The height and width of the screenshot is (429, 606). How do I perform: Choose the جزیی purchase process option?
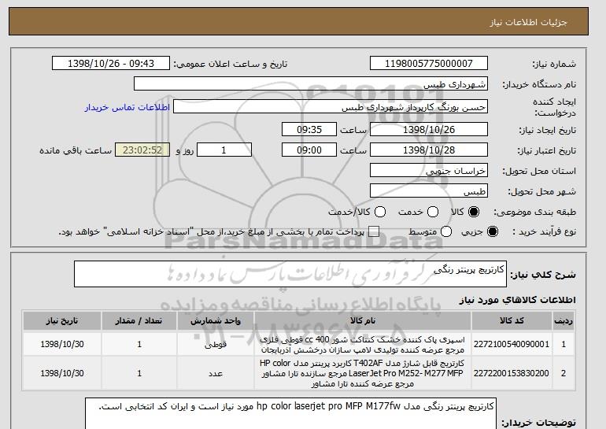[x=493, y=231]
